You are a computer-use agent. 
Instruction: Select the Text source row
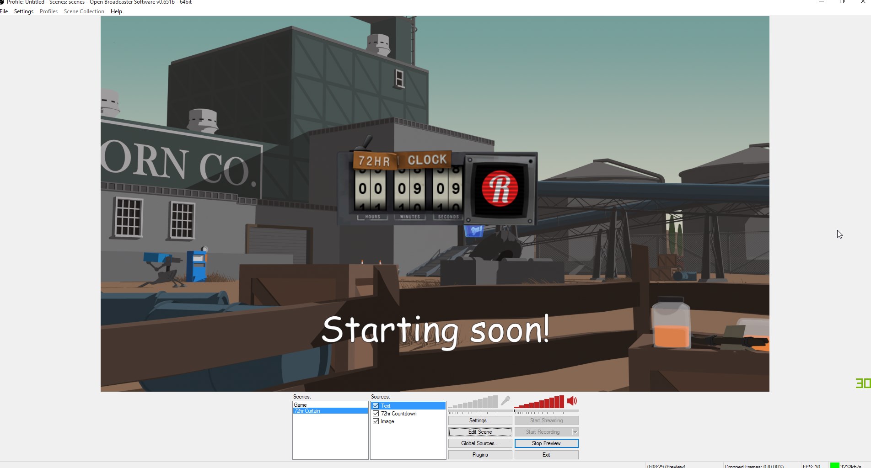408,406
